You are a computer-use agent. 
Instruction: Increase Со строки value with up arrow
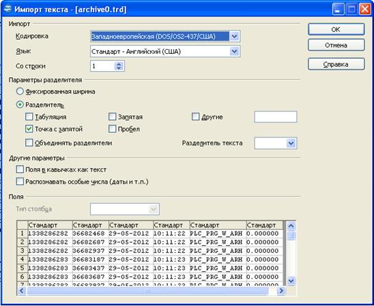tap(119, 64)
